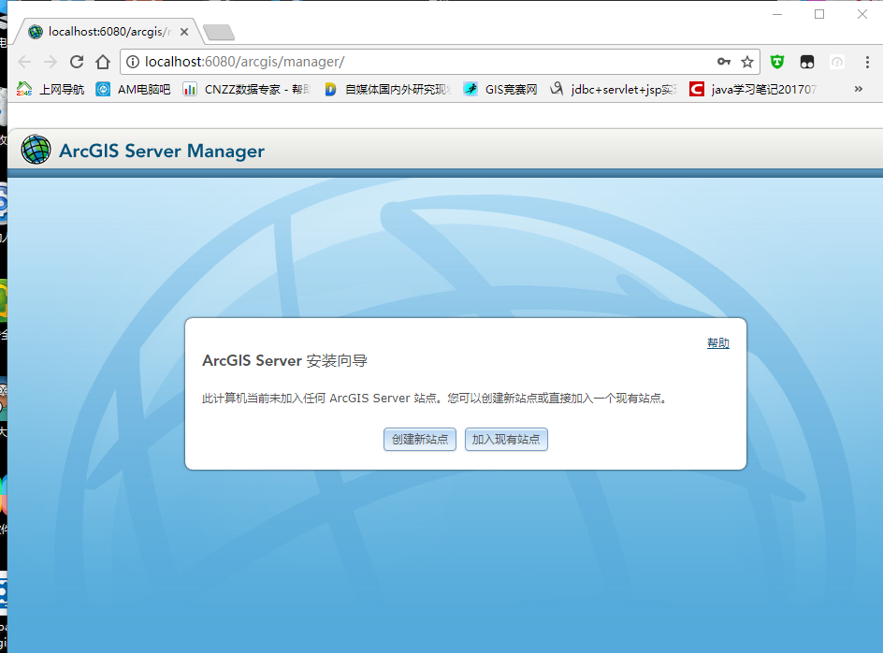Click the 创建新站点 button
The height and width of the screenshot is (653, 883).
[420, 440]
